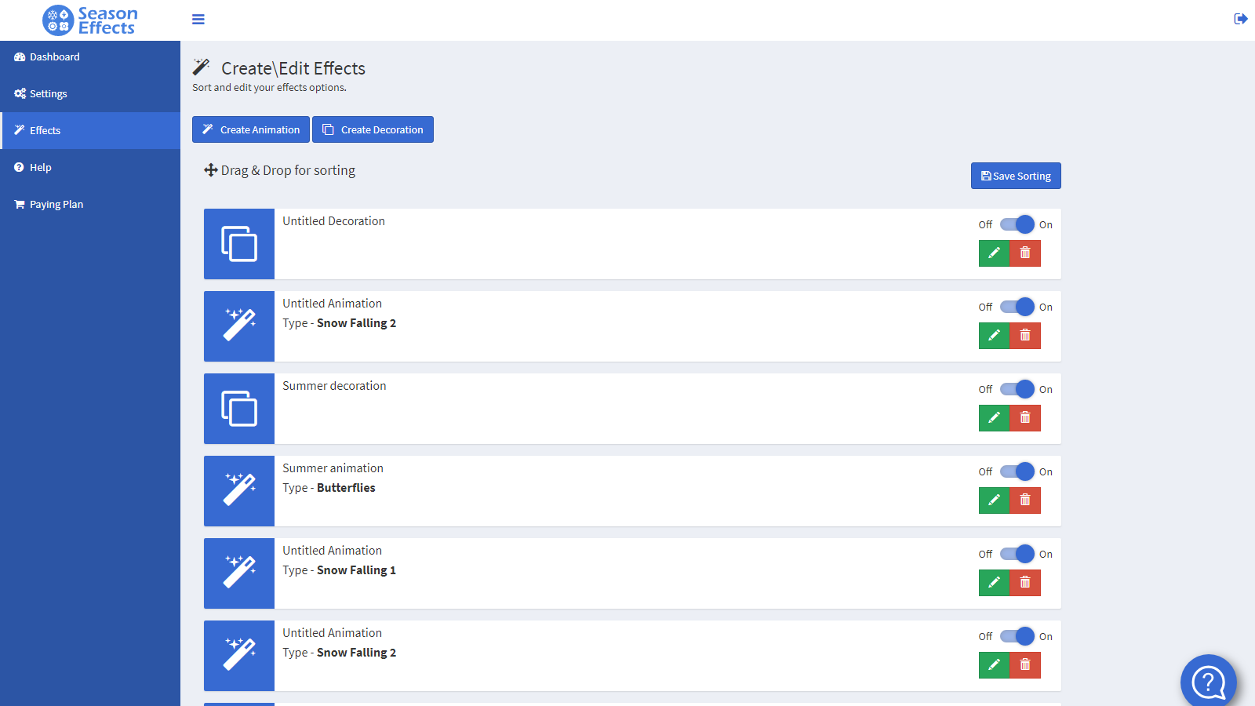Viewport: 1255px width, 706px height.
Task: Toggle the hamburger sidebar menu icon
Action: coord(198,20)
